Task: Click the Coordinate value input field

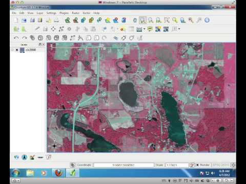Action: click(x=124, y=165)
